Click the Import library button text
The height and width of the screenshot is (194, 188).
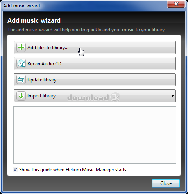click(x=41, y=96)
